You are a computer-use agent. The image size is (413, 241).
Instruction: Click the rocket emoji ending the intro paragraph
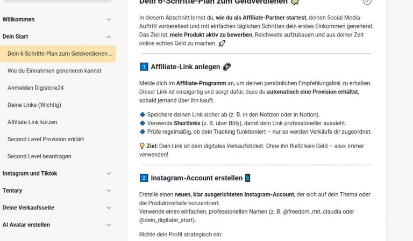(x=222, y=43)
